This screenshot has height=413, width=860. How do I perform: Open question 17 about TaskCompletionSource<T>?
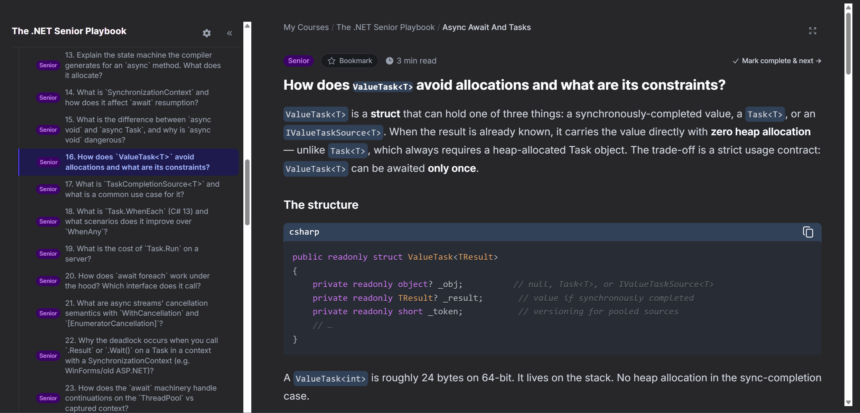tap(129, 189)
